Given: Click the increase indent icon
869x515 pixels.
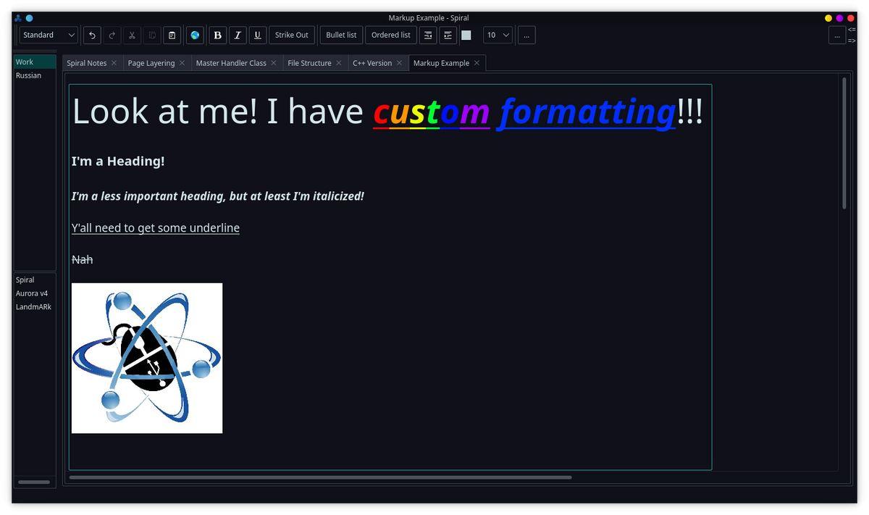Looking at the screenshot, I should pyautogui.click(x=448, y=35).
